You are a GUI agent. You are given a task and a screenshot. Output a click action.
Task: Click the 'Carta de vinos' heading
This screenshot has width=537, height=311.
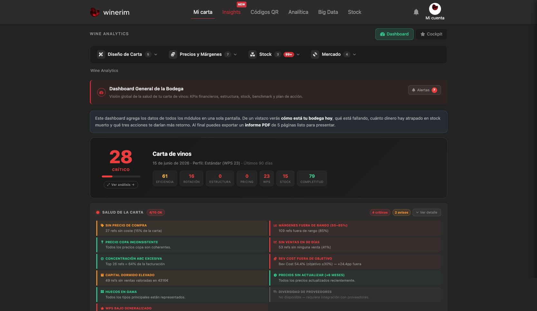(x=172, y=154)
